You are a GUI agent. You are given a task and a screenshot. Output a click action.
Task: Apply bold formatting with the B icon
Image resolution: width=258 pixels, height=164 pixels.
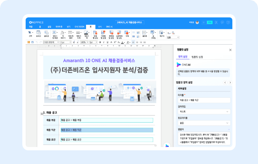coord(100,42)
